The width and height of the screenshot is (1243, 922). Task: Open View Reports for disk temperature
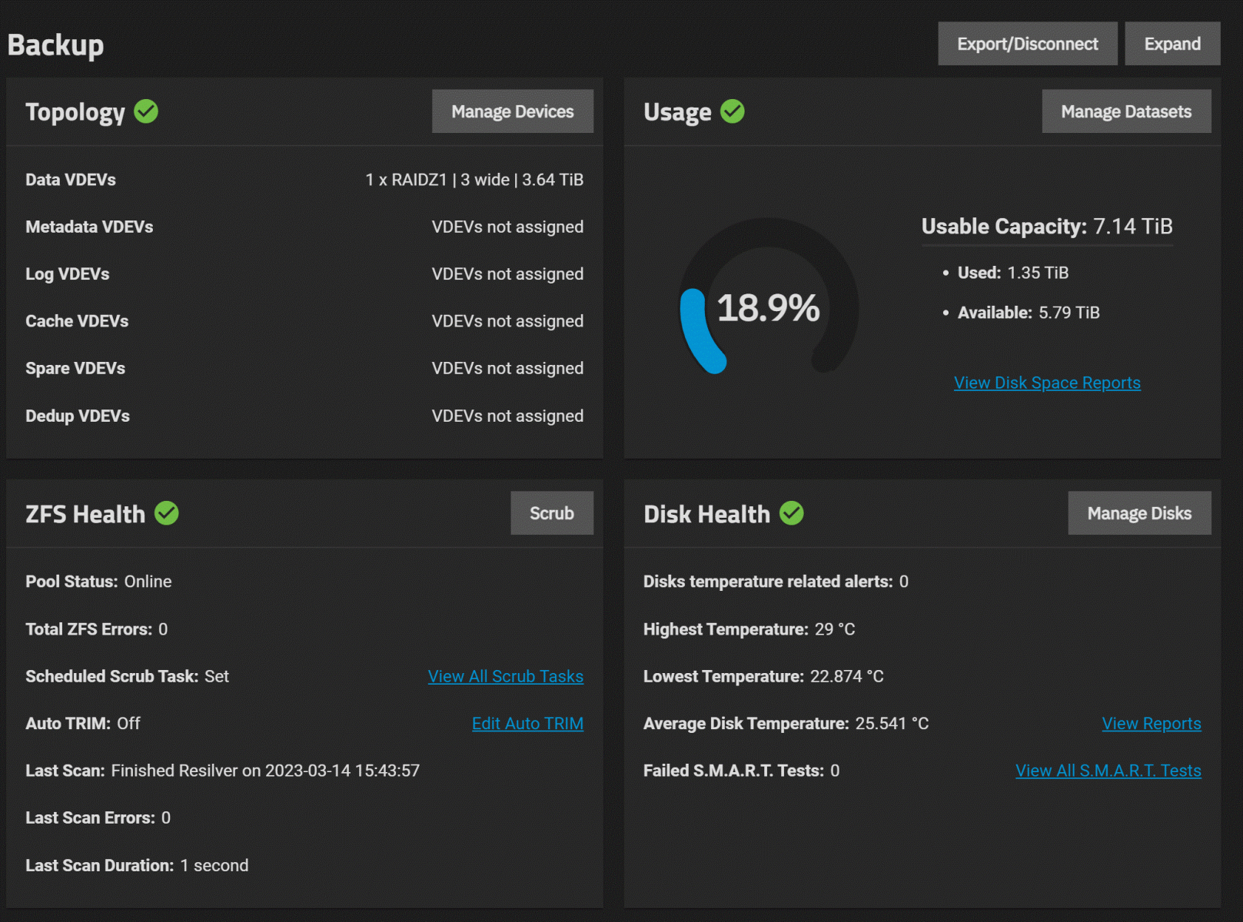[x=1151, y=724]
